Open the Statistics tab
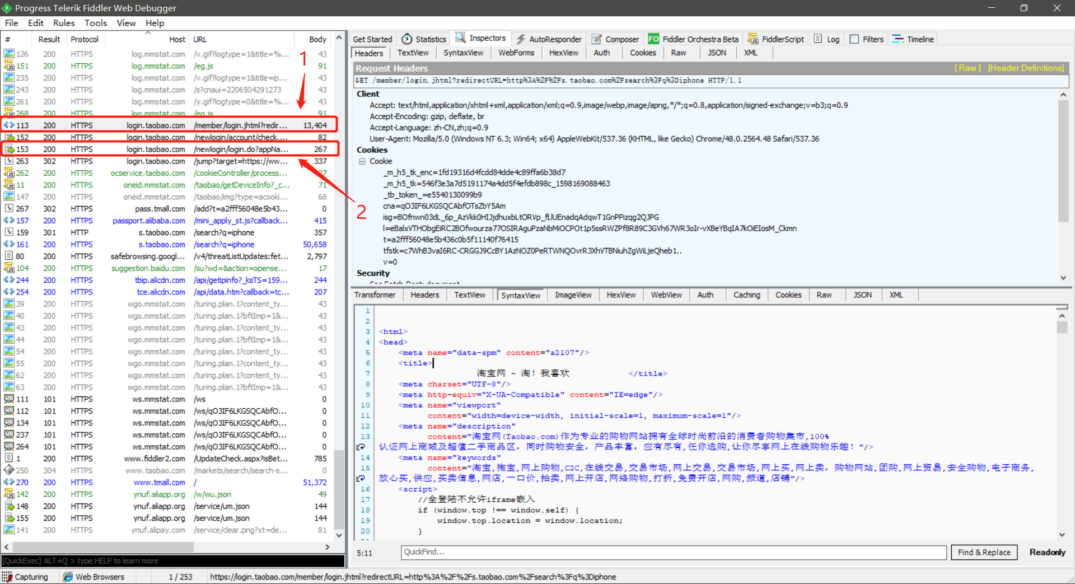The height and width of the screenshot is (584, 1075). point(424,39)
